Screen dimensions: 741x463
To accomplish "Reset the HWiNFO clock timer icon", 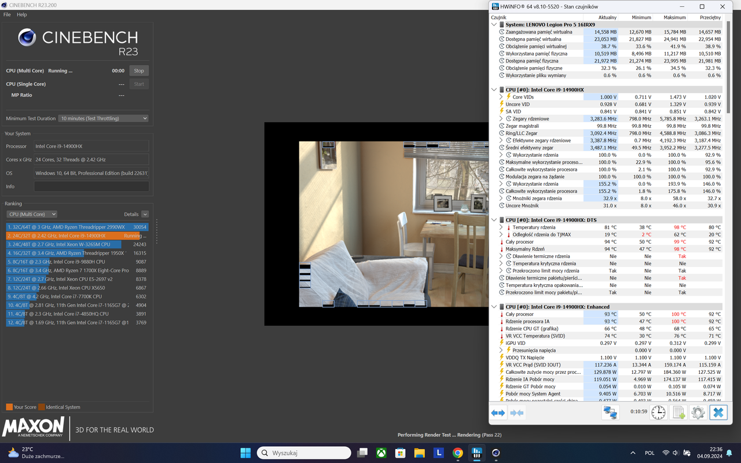I will click(658, 412).
